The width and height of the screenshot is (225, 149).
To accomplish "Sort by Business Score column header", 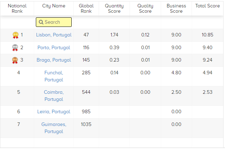I will point(176,8).
